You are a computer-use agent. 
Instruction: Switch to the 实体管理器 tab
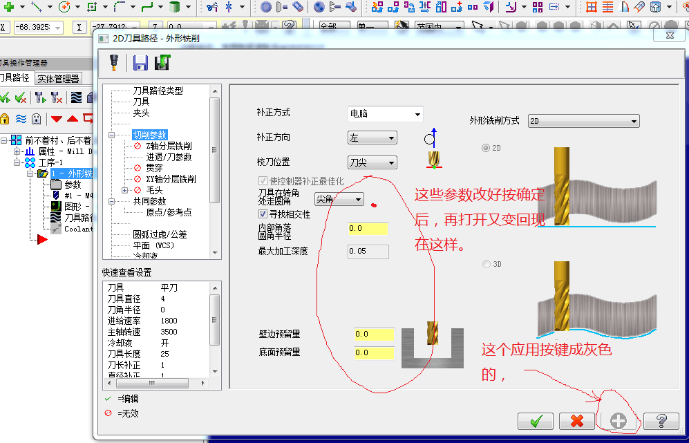58,79
